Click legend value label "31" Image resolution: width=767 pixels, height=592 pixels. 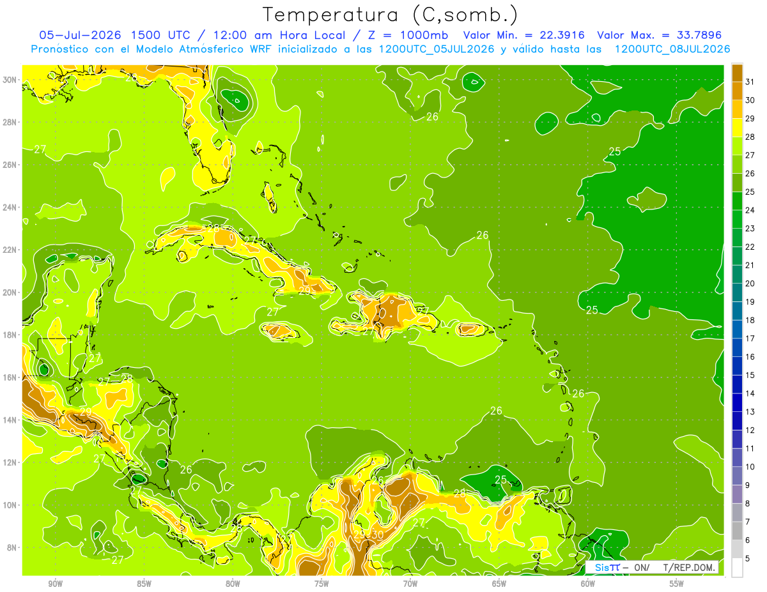tap(750, 82)
